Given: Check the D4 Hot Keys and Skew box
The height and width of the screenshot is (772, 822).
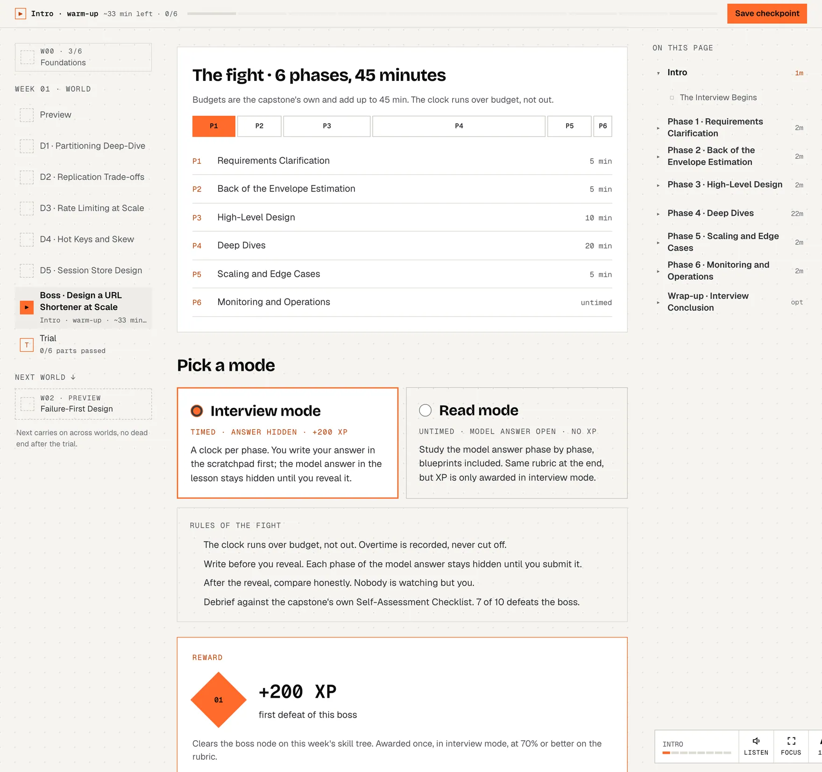Looking at the screenshot, I should [x=27, y=240].
